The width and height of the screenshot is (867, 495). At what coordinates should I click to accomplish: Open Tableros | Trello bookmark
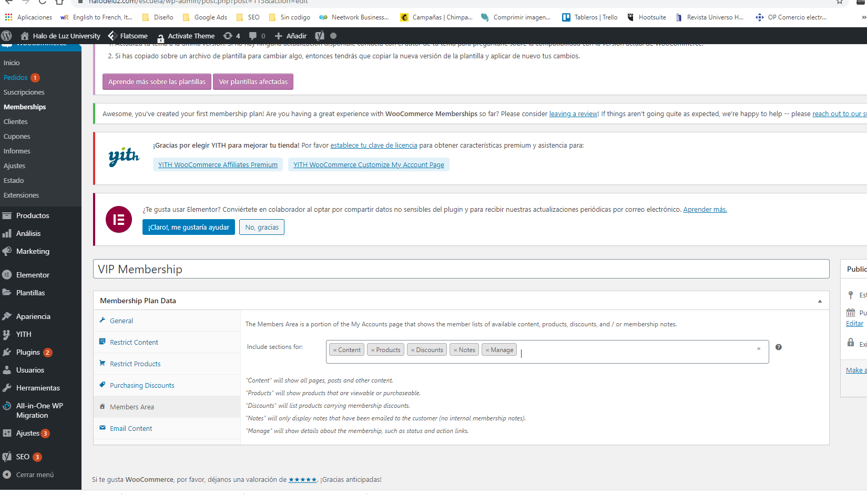[x=590, y=17]
